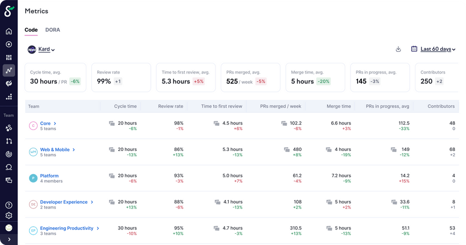466x245 pixels.
Task: Click Web & Mobile PRs in progress icon
Action: tap(394, 149)
